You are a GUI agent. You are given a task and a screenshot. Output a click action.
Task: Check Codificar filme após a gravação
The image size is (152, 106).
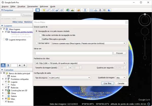[40, 39]
